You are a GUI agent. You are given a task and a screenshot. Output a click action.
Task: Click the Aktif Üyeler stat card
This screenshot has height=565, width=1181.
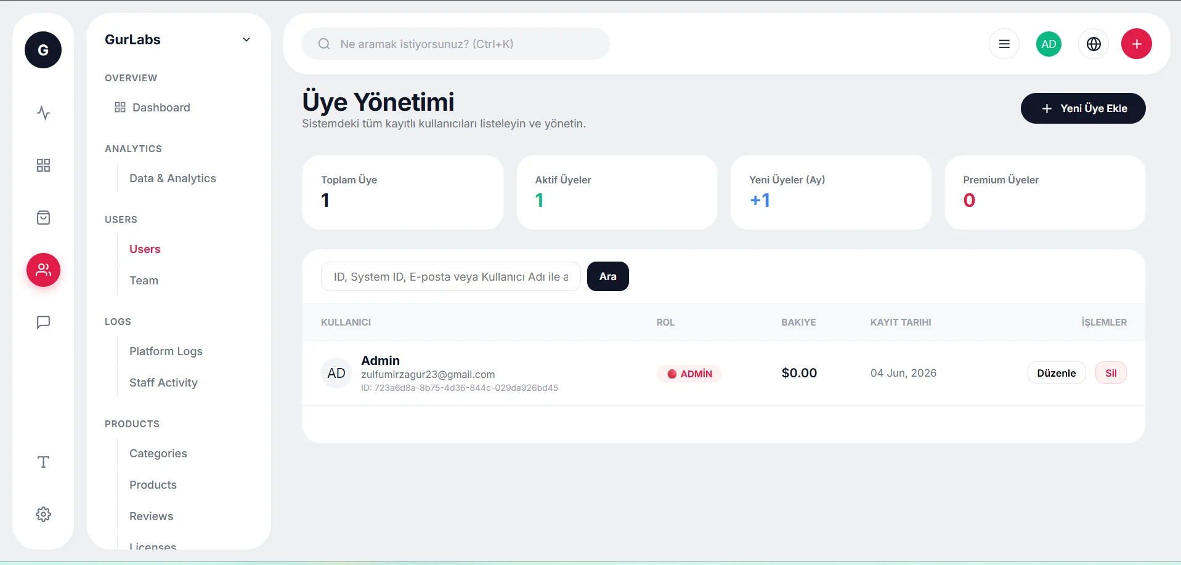pyautogui.click(x=617, y=192)
